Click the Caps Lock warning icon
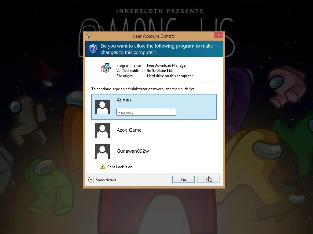313x234 pixels. [x=103, y=167]
